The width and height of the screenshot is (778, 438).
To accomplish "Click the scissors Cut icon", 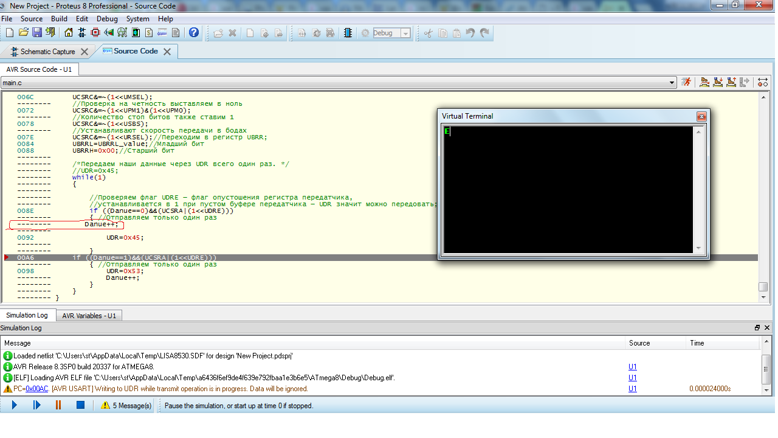I will click(428, 33).
